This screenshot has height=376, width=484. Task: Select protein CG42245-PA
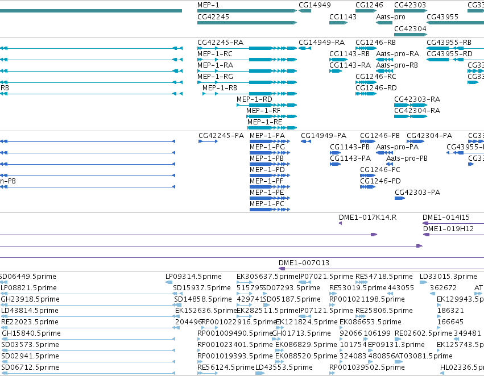pos(208,141)
